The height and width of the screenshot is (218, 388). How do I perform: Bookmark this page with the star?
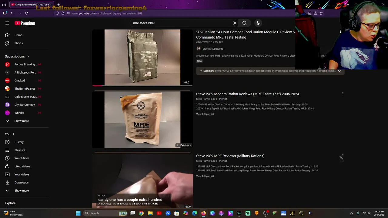(321, 13)
